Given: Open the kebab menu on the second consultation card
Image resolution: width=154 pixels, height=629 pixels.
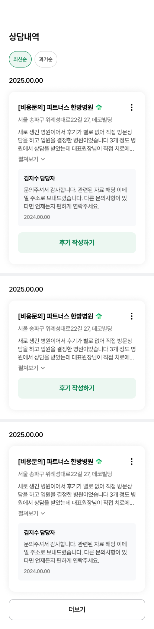Looking at the screenshot, I should 131,316.
